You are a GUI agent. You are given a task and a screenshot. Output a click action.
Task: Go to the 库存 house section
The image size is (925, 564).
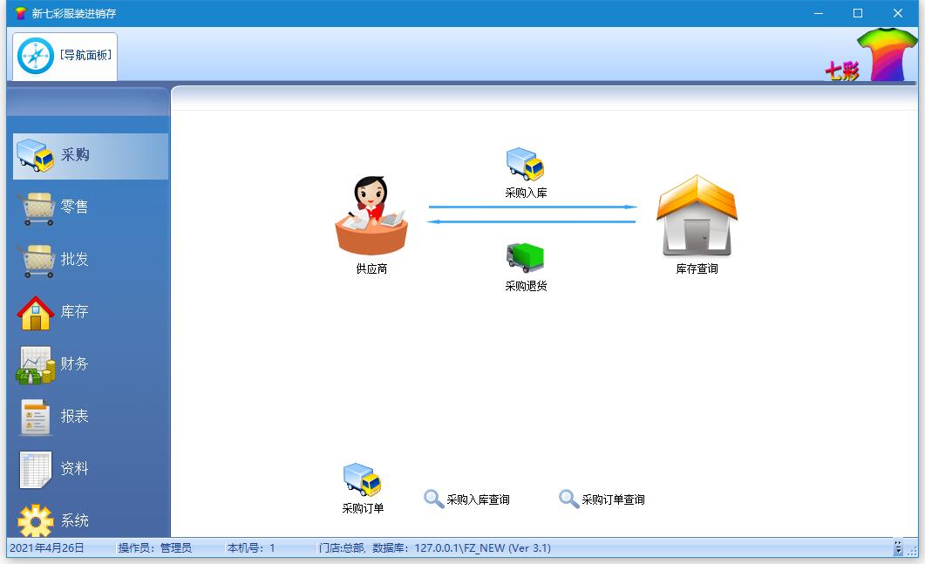coord(36,313)
